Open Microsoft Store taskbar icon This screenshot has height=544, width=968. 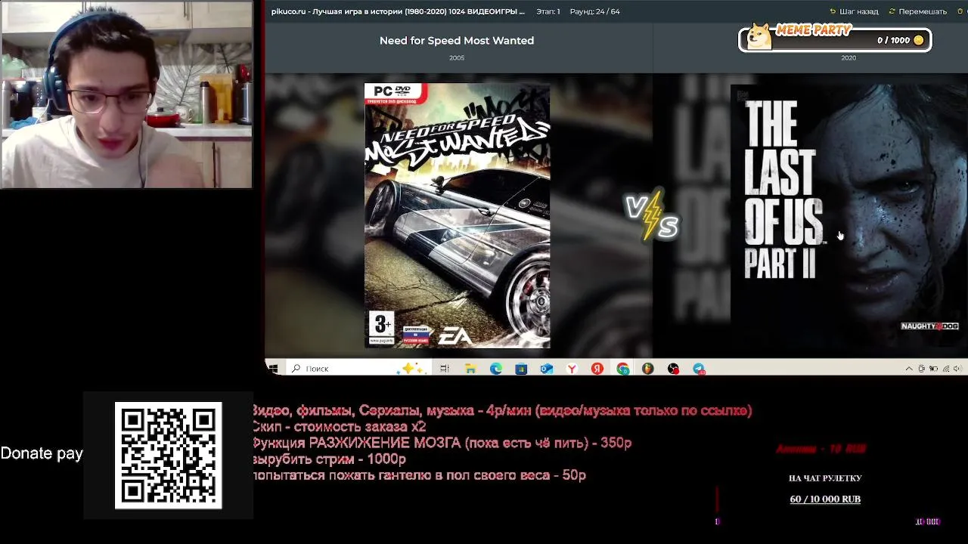click(x=521, y=368)
